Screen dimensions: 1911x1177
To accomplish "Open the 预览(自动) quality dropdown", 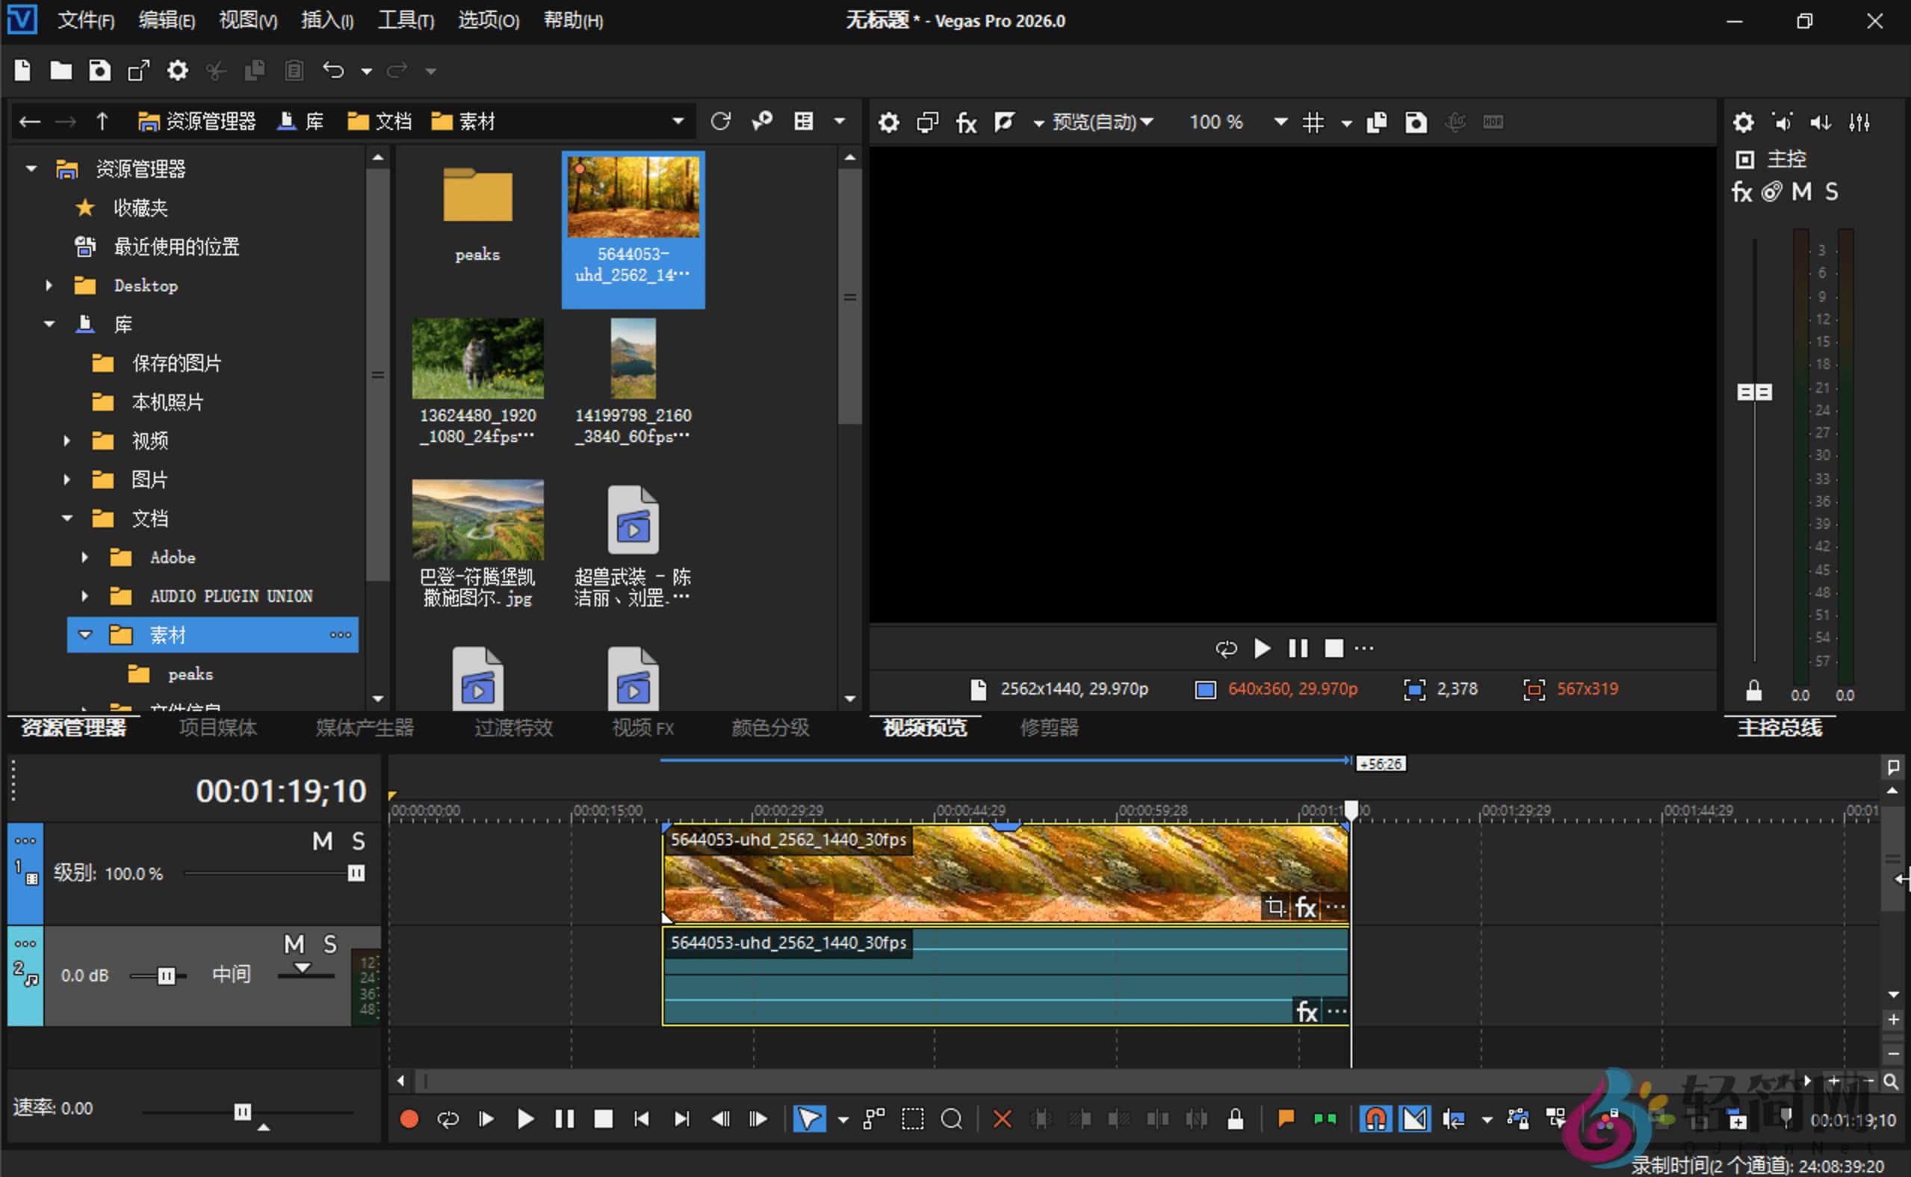I will tap(1101, 122).
